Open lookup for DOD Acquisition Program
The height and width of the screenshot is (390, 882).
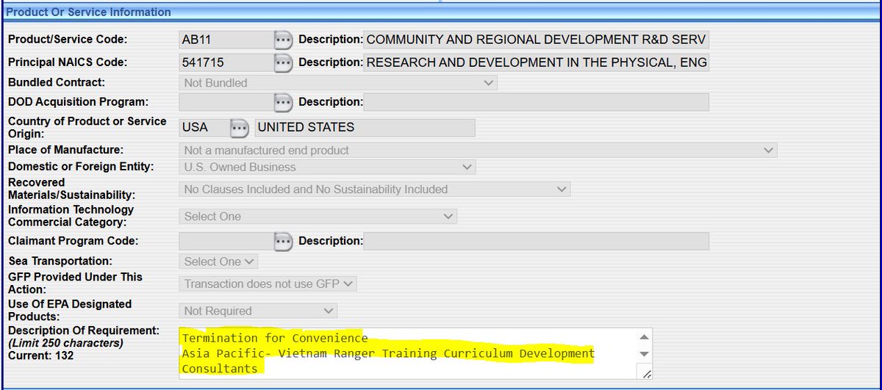[283, 102]
